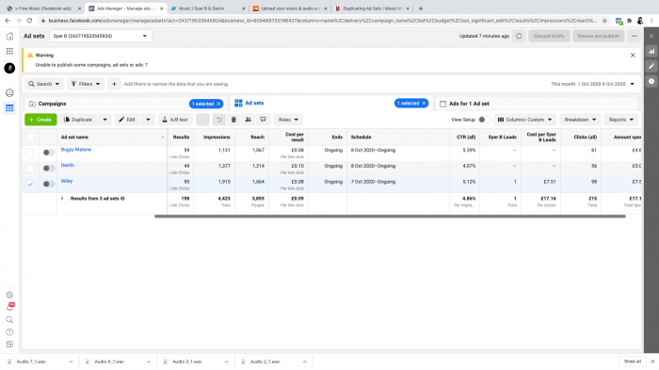The image size is (659, 370).
Task: Open the Rules dropdown
Action: pyautogui.click(x=288, y=120)
